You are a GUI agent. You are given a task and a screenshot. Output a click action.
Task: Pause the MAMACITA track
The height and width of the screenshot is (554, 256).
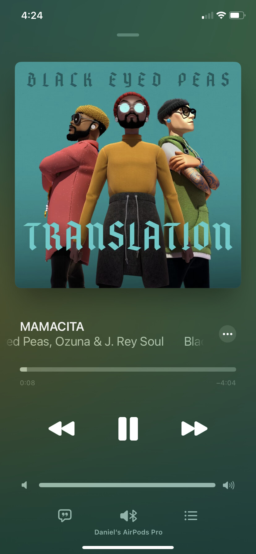128,428
